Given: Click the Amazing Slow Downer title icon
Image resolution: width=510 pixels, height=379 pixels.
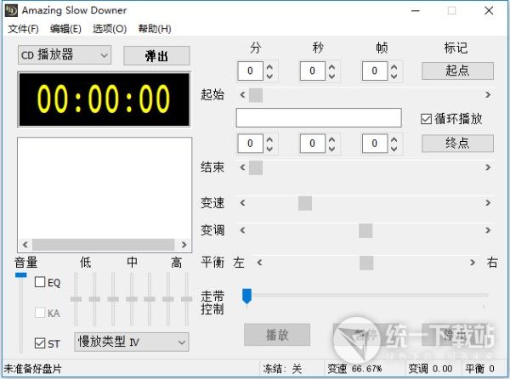Looking at the screenshot, I should pos(11,10).
